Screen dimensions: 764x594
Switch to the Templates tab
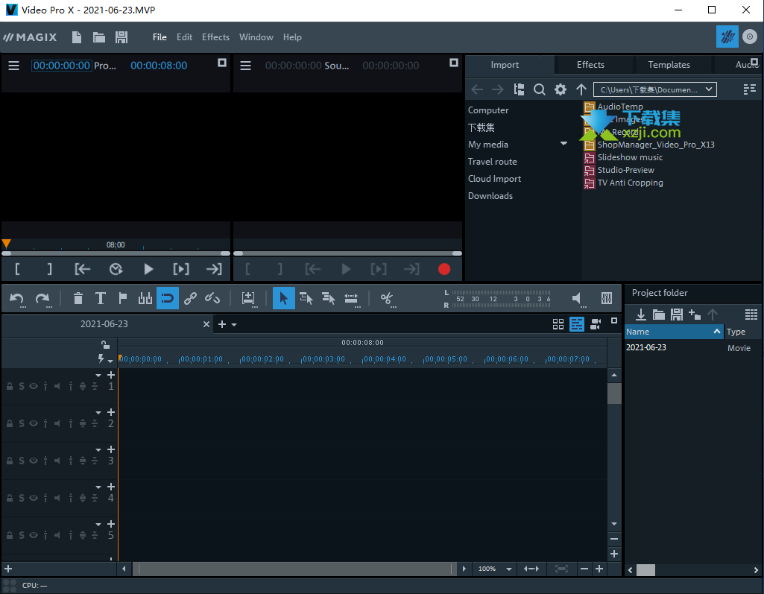(x=669, y=65)
